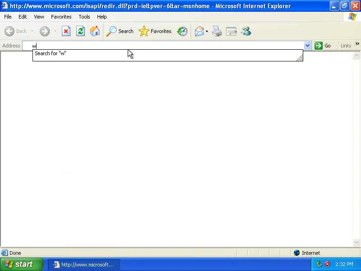Open the Help menu
This screenshot has width=361, height=271.
[102, 17]
